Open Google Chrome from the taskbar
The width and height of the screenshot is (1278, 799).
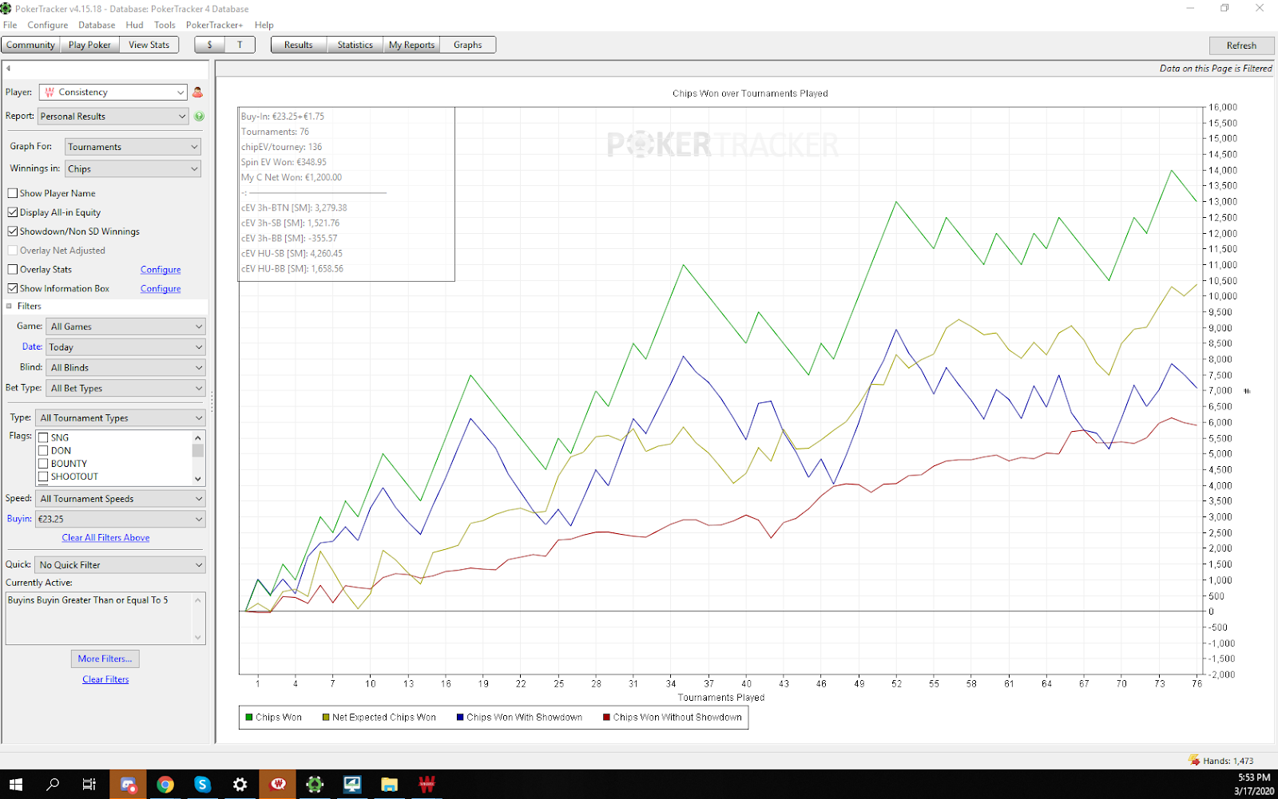[165, 784]
